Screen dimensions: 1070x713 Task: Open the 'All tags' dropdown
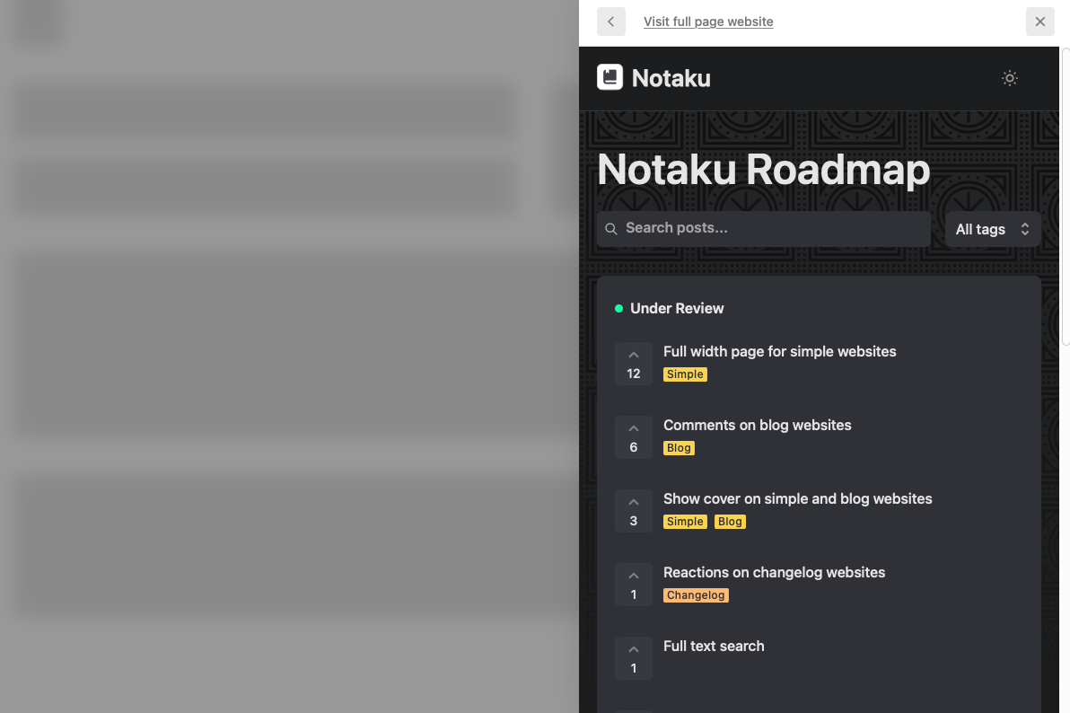click(992, 229)
